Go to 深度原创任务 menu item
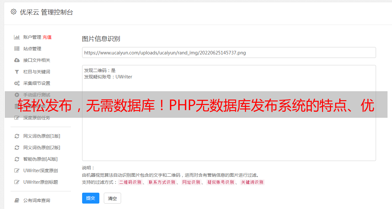The image size is (392, 209). [x=37, y=118]
